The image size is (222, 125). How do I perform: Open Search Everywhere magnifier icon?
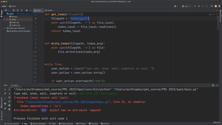tap(212, 6)
